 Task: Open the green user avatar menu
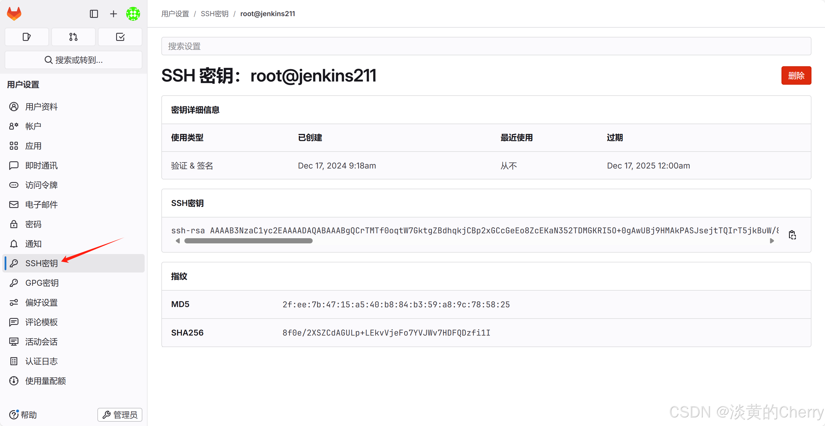tap(133, 14)
